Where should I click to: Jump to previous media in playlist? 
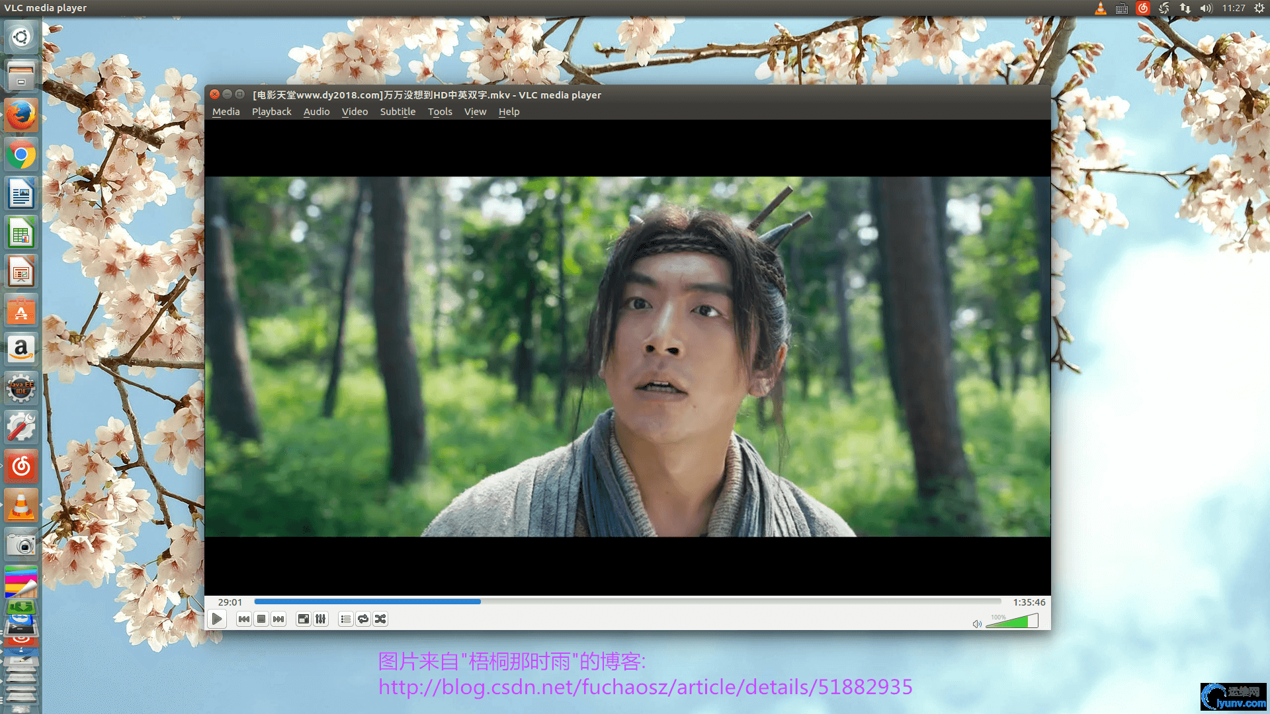click(x=244, y=619)
